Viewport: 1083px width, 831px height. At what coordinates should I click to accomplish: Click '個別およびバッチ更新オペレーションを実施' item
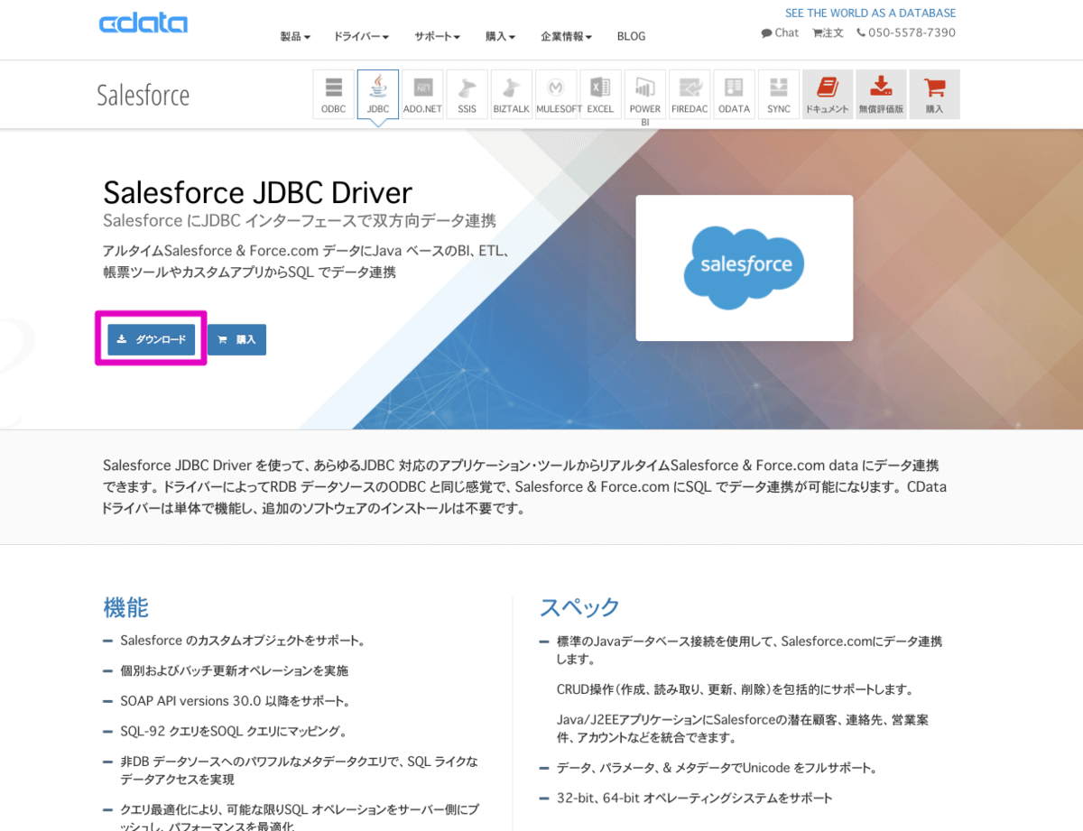[x=234, y=670]
